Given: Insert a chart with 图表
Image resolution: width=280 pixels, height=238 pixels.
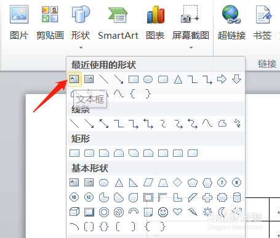Looking at the screenshot, I should click(155, 23).
